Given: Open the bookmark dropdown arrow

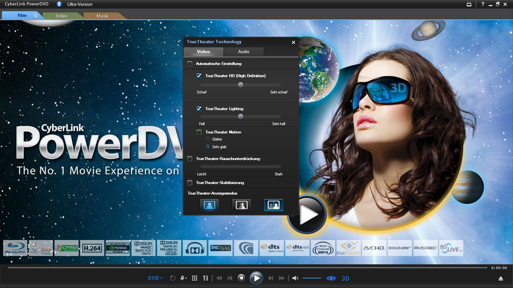Looking at the screenshot, I should (186, 278).
